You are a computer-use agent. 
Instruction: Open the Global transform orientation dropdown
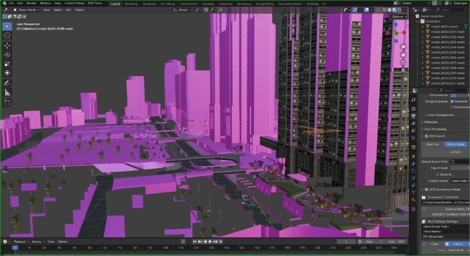(182, 10)
